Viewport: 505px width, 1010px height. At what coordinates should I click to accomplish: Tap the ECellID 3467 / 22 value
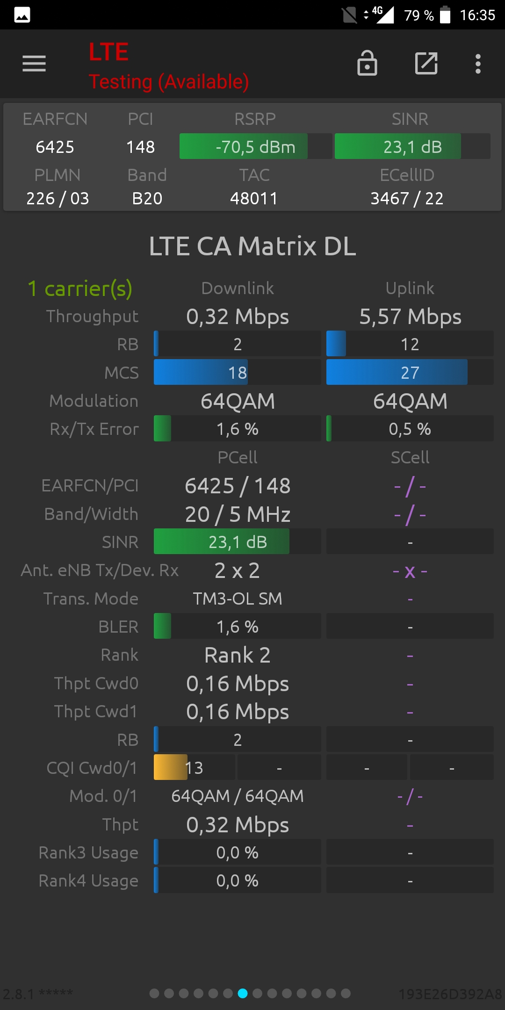[x=407, y=198]
